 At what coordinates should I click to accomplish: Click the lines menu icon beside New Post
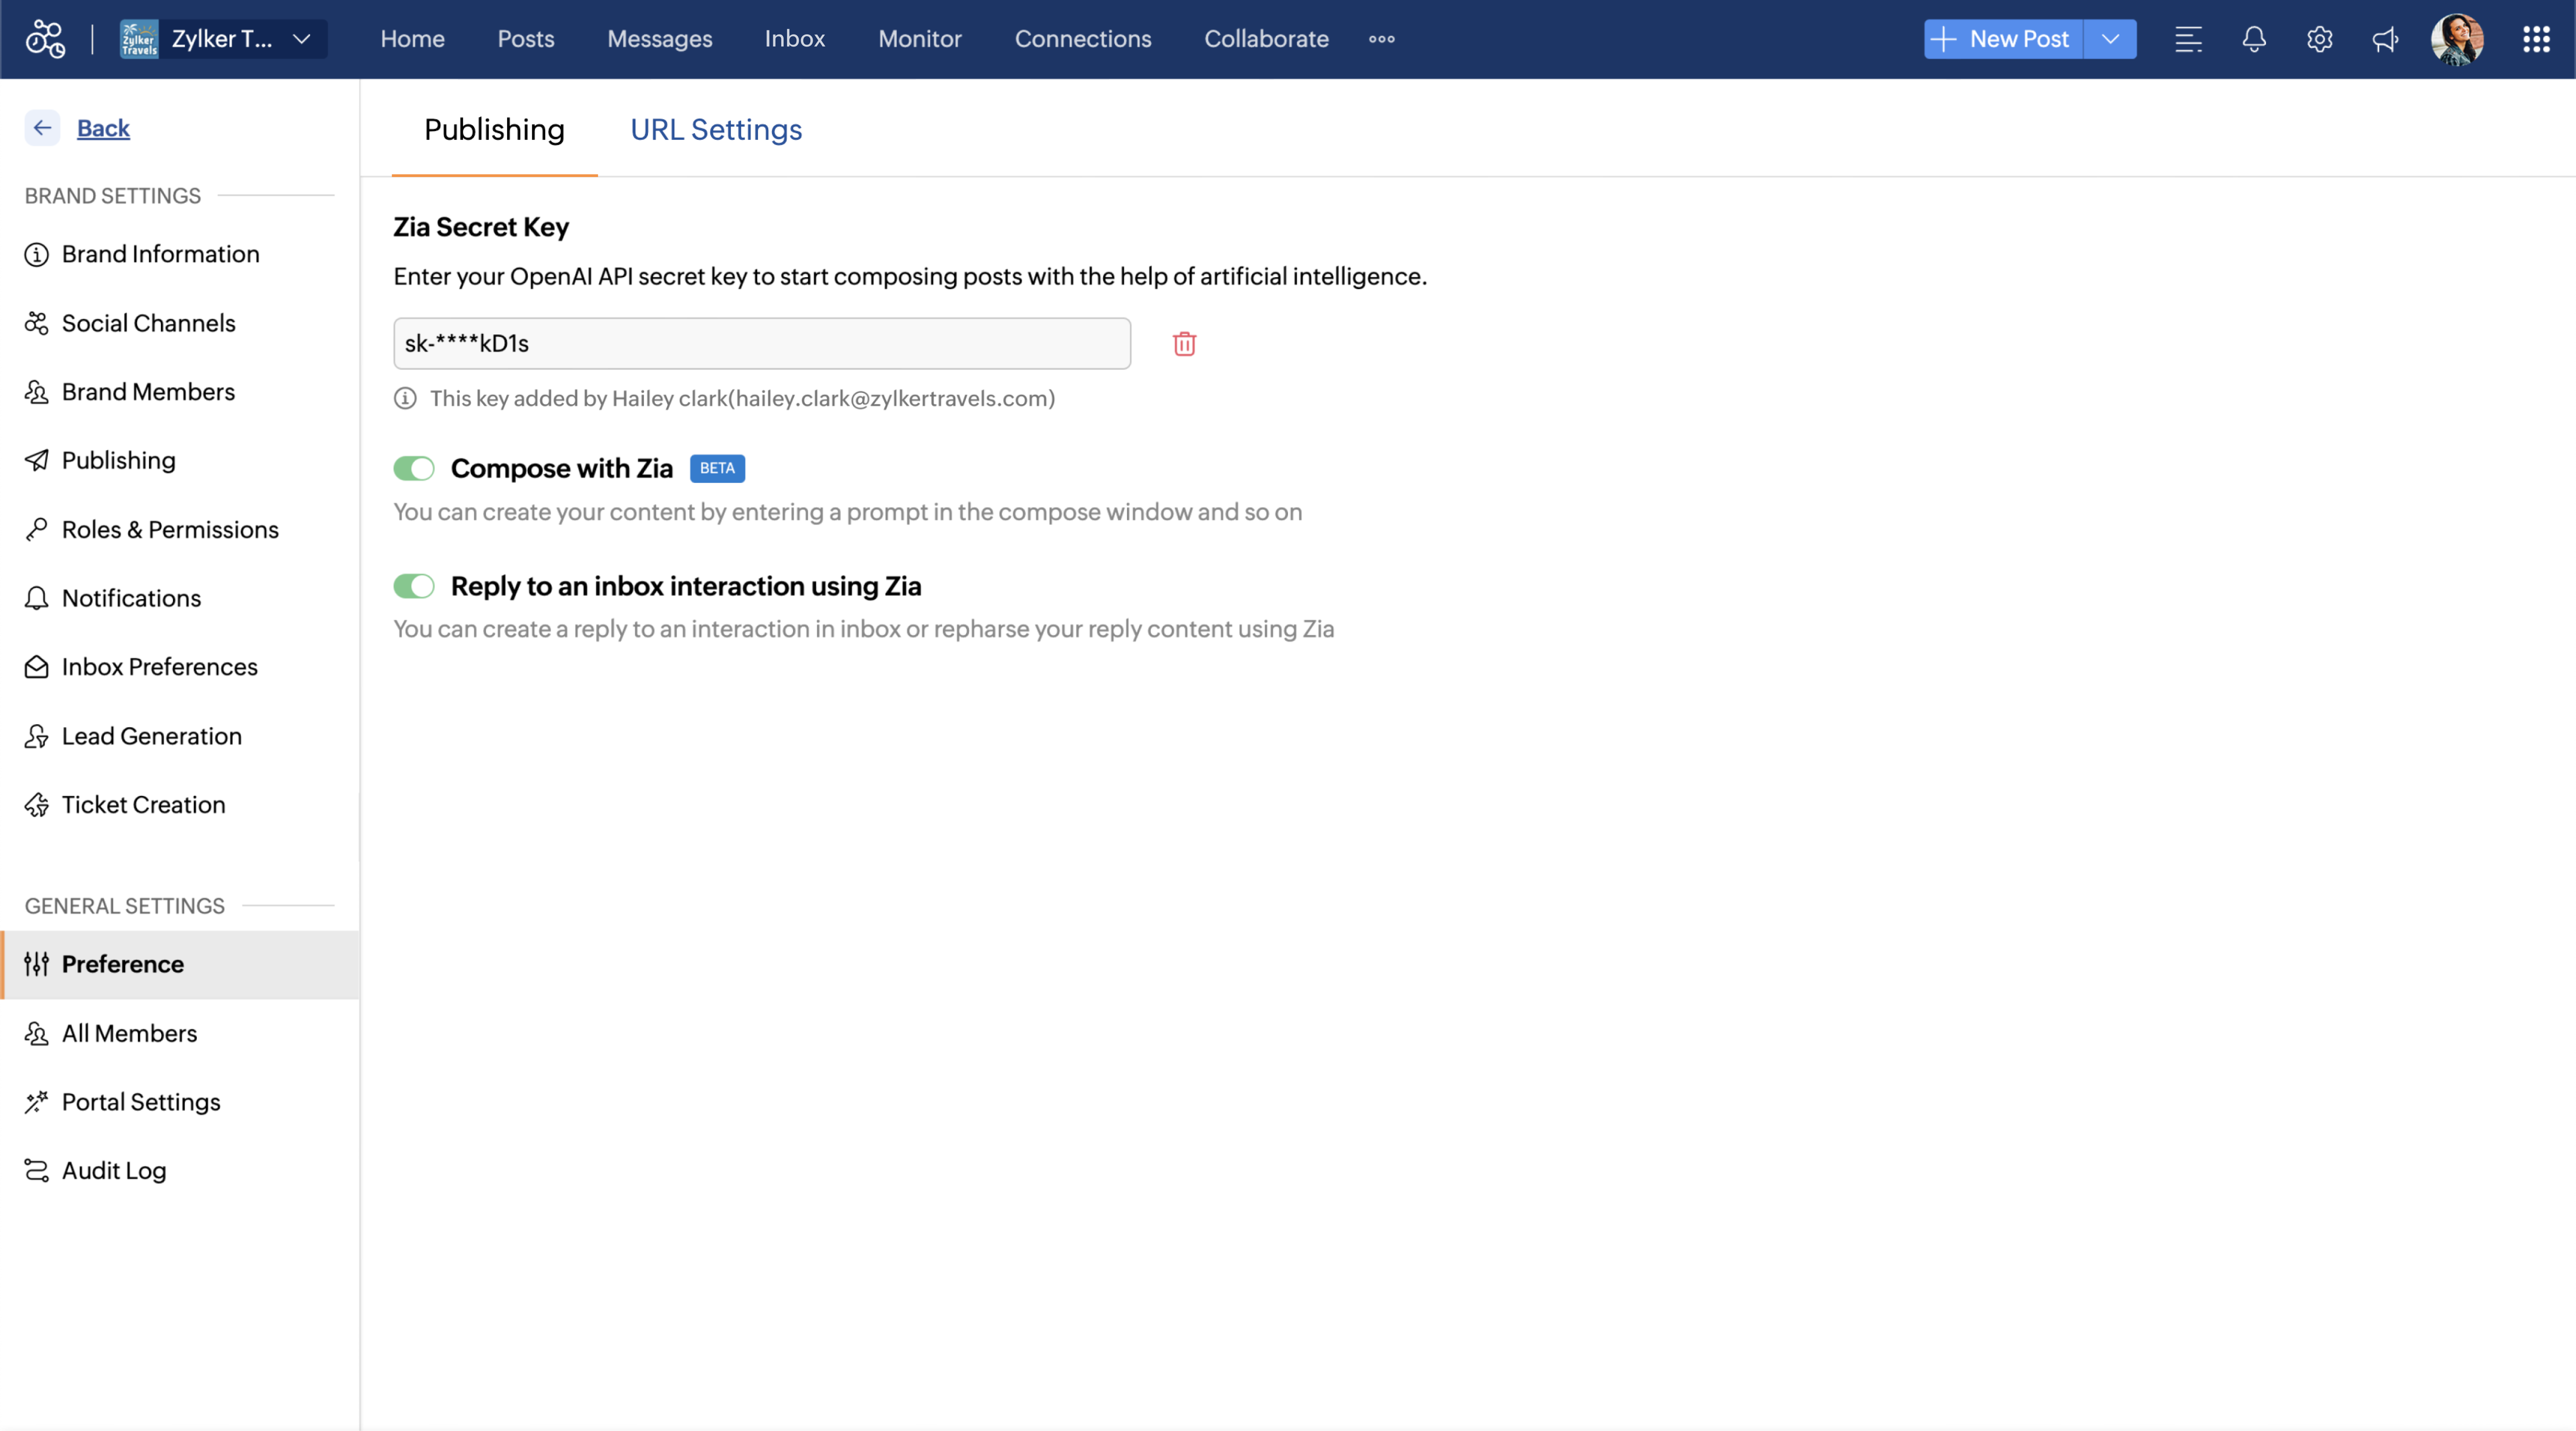[2188, 39]
